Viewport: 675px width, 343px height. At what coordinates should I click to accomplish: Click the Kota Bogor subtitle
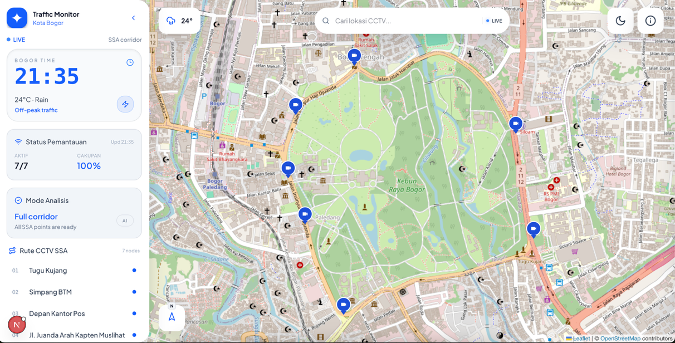(48, 23)
